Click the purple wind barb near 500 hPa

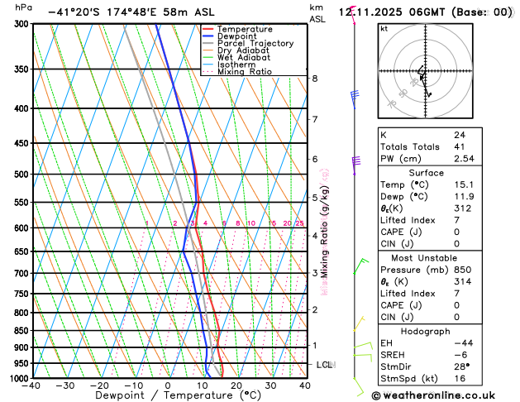(356, 165)
